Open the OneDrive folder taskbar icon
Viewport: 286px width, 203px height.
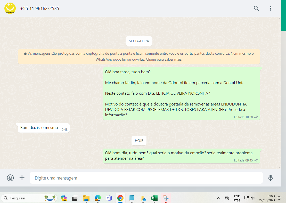(143, 198)
